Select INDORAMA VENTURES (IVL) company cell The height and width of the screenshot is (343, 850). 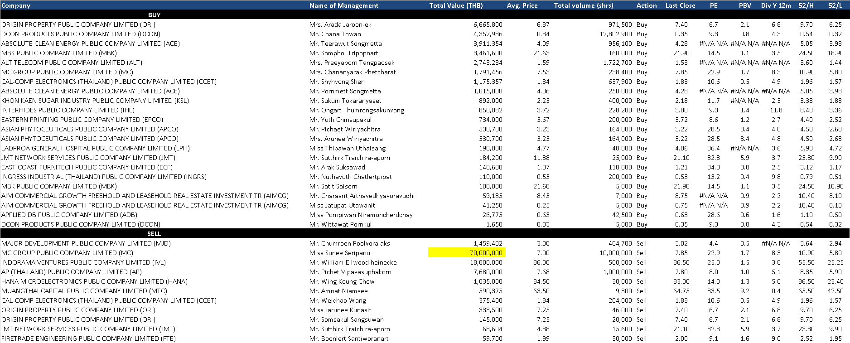coord(84,262)
